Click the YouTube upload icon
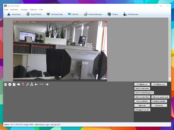 23,84
